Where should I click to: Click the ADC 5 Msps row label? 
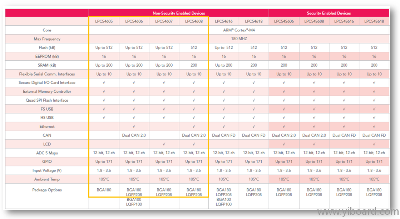click(47, 153)
